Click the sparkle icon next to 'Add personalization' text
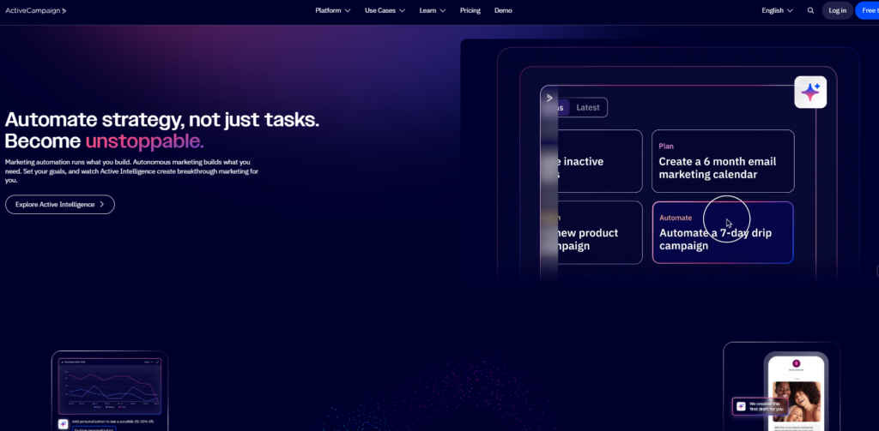The height and width of the screenshot is (431, 879). point(64,423)
